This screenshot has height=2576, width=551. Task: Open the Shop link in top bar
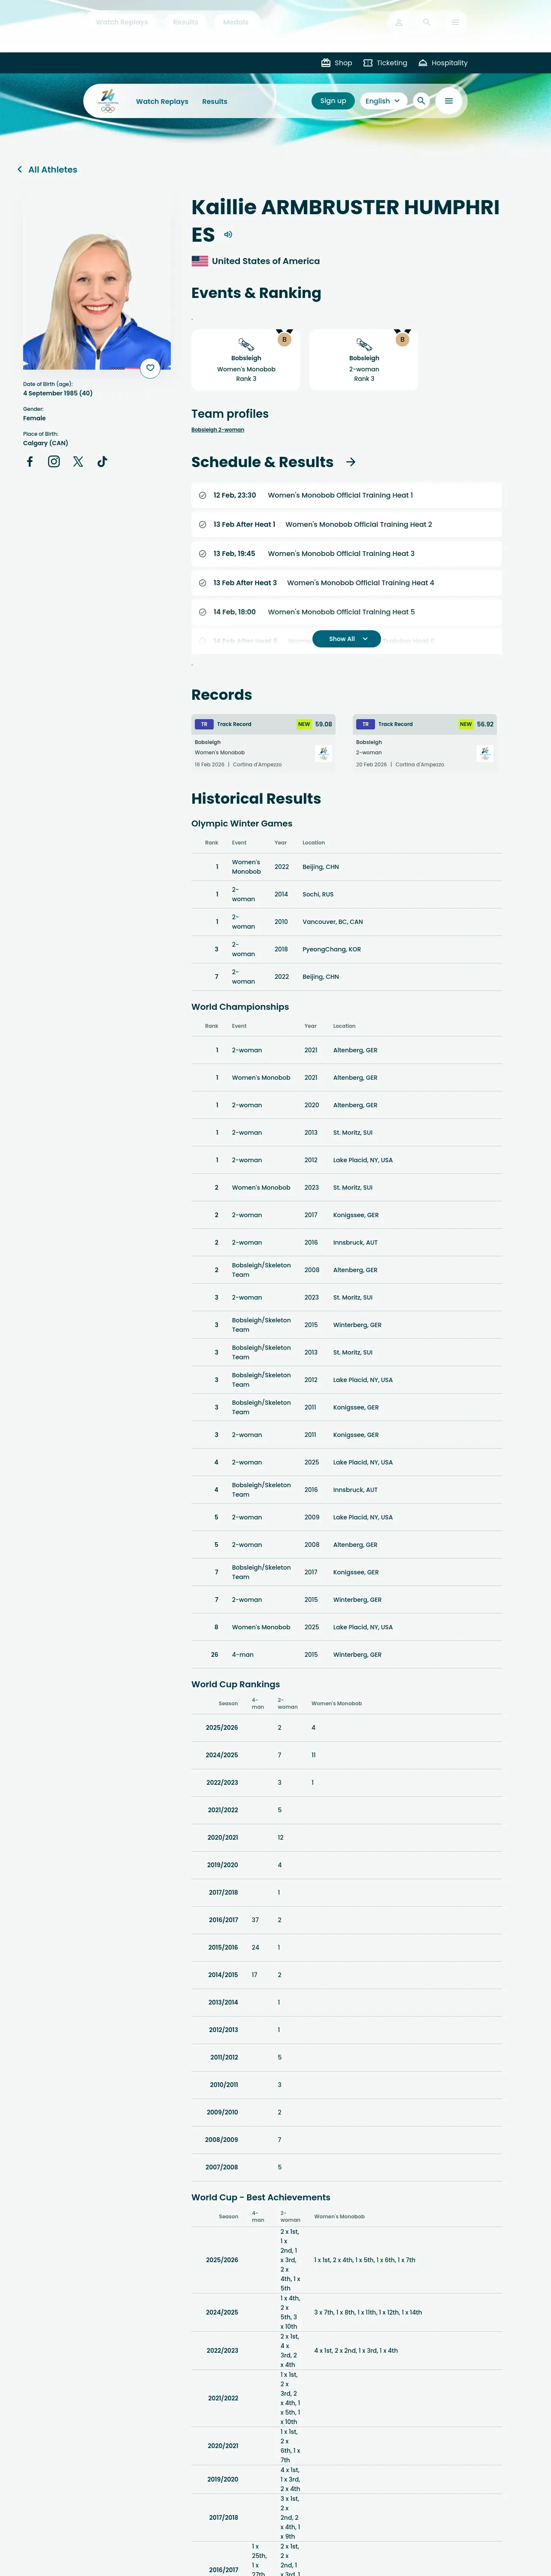(336, 63)
